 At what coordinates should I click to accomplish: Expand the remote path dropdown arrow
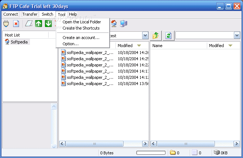tap(237, 35)
